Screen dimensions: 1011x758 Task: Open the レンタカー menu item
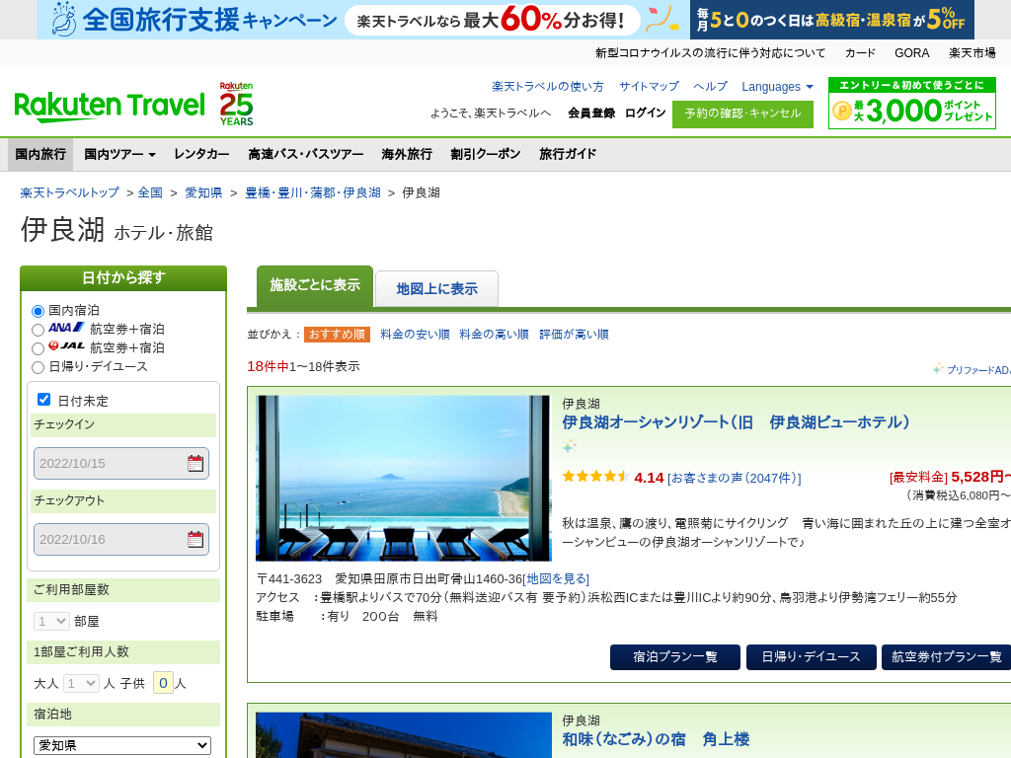point(201,154)
